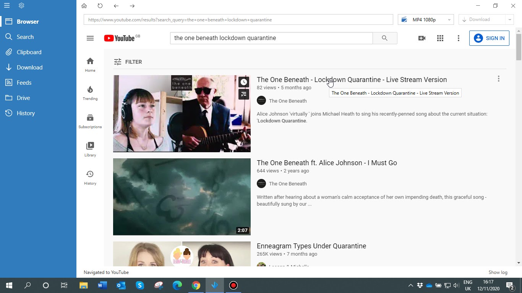
Task: Open the MP4 1080p format dropdown
Action: 426,19
